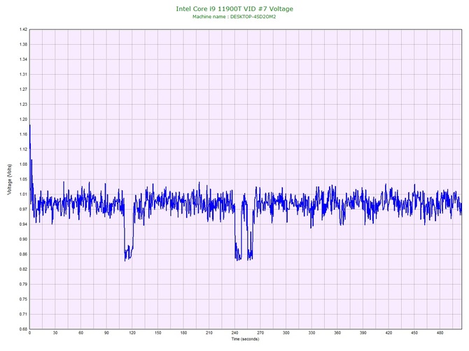
Task: Click the 360 seconds x-axis tick label
Action: click(x=337, y=333)
